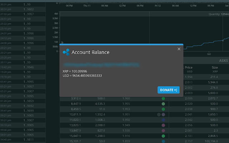The height and width of the screenshot is (143, 229).
Task: Select the ask price 2.006
Action: tap(189, 98)
